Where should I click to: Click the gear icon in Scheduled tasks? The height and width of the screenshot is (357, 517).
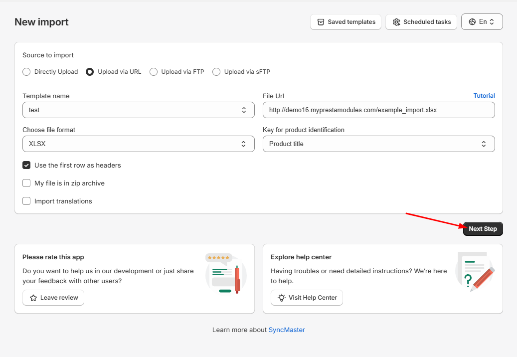coord(396,22)
